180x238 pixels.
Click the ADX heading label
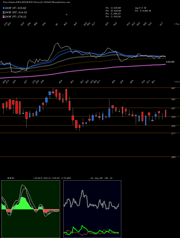click(x=68, y=178)
